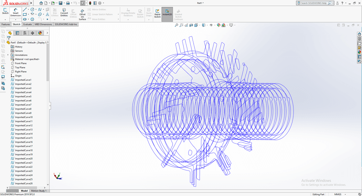Select Front Plane in tree
Screen dimensions: 362x196
click(x=21, y=63)
